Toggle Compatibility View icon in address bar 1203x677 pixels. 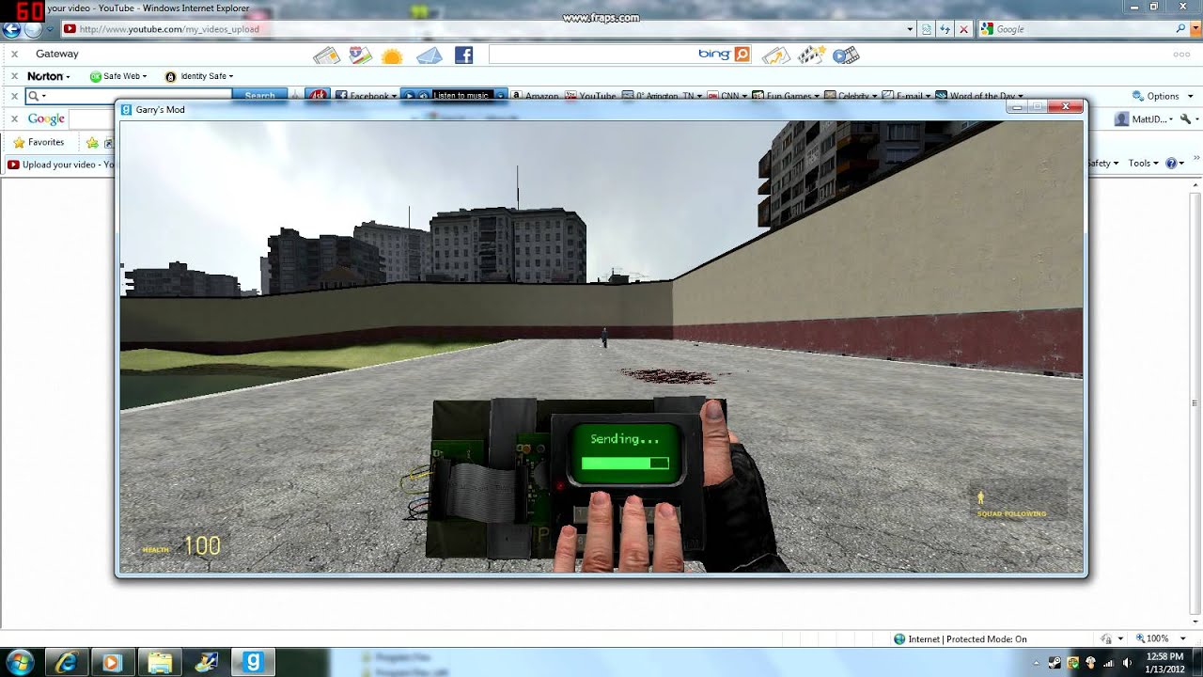tap(928, 29)
